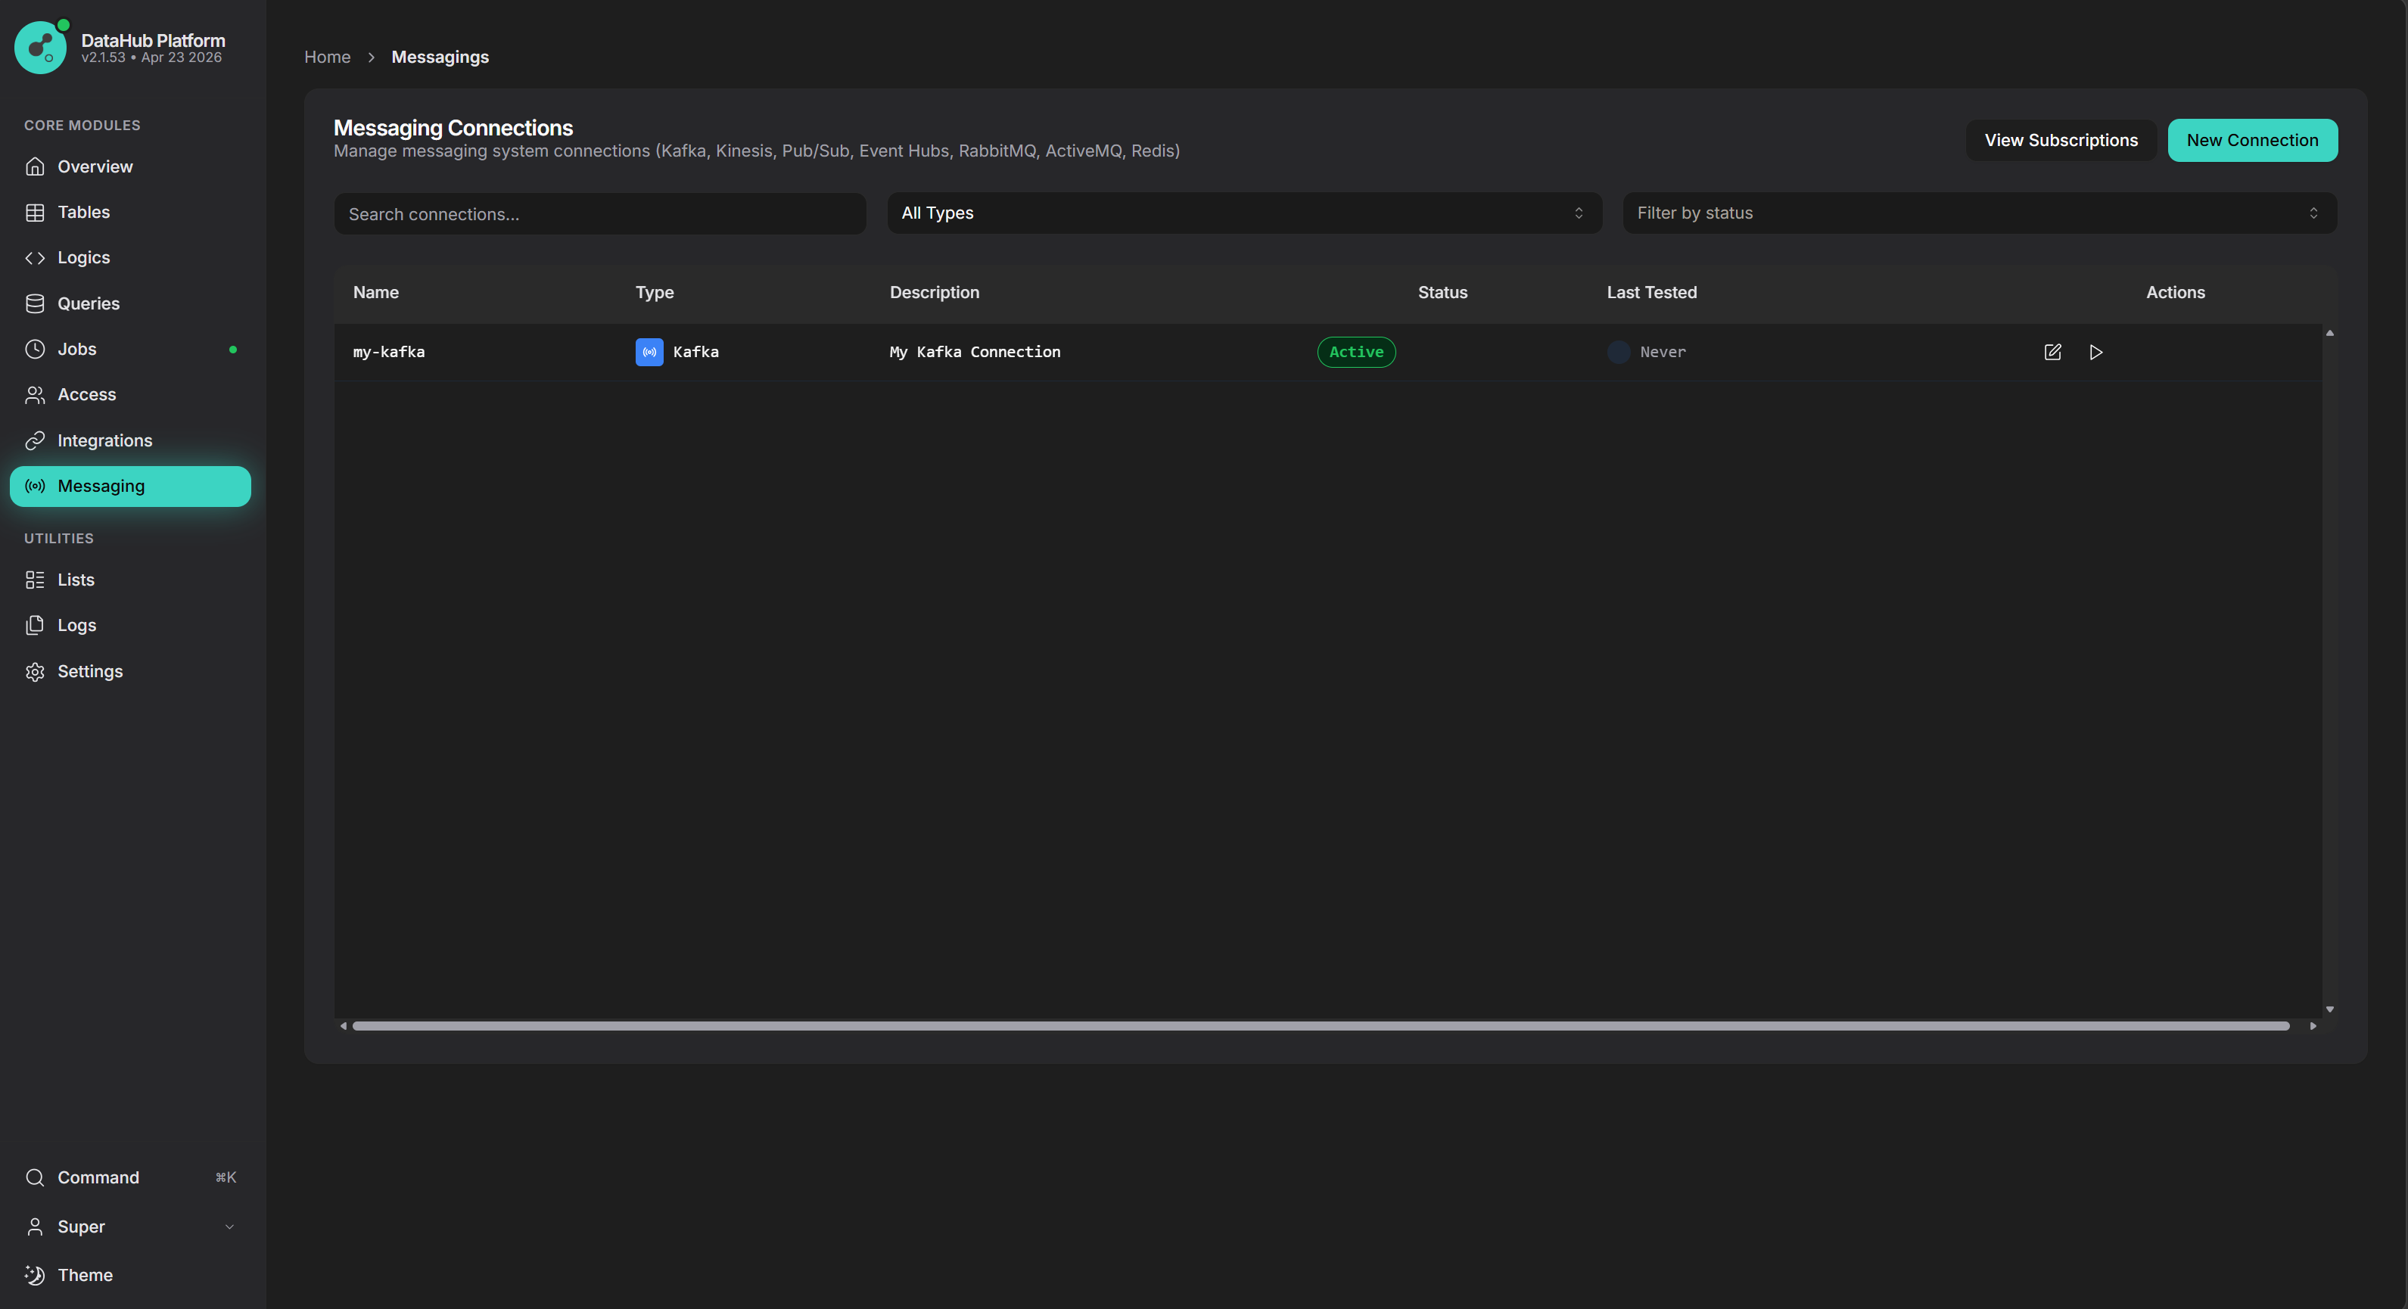Click the Never-tested status circle
Screen dimensions: 2408x1309
point(1618,353)
